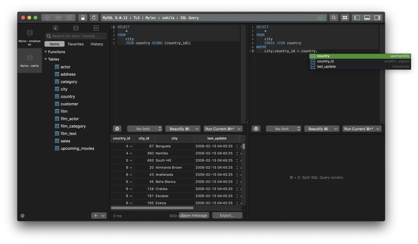
Task: Click the results vertical scrollbar thumb
Action: (243, 146)
